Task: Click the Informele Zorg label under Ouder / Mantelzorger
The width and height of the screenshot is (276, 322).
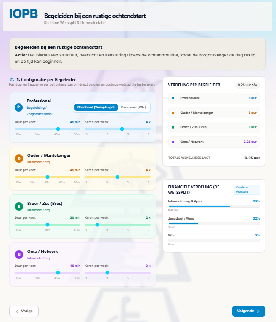Action: [x=39, y=162]
